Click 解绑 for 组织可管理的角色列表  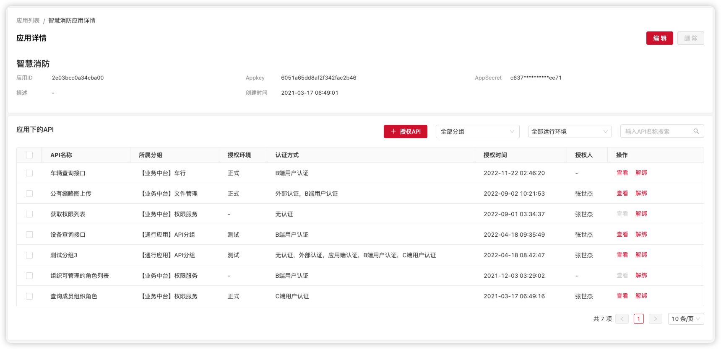point(641,275)
